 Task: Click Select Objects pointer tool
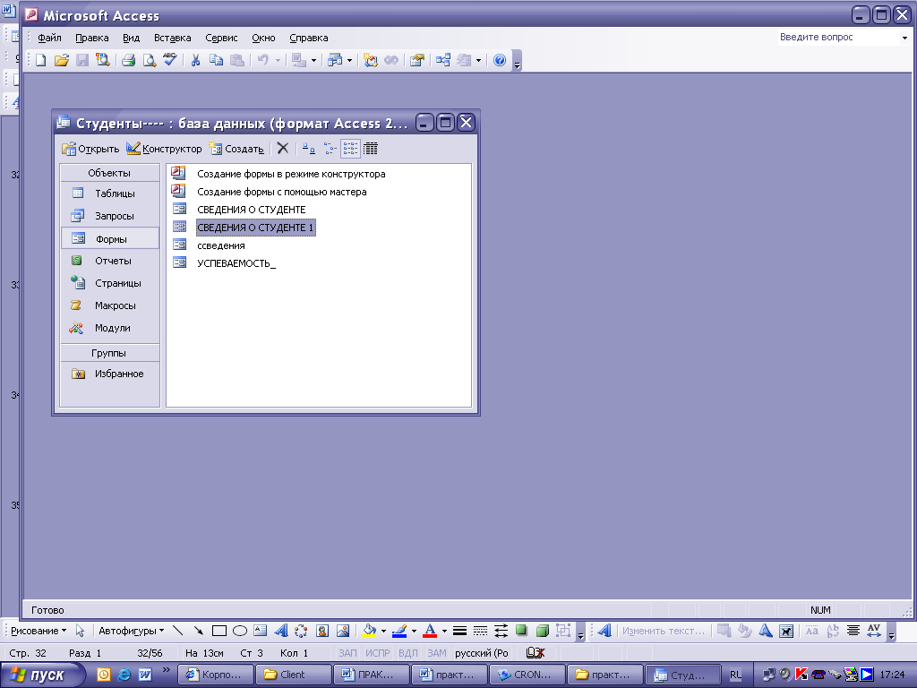click(x=80, y=631)
